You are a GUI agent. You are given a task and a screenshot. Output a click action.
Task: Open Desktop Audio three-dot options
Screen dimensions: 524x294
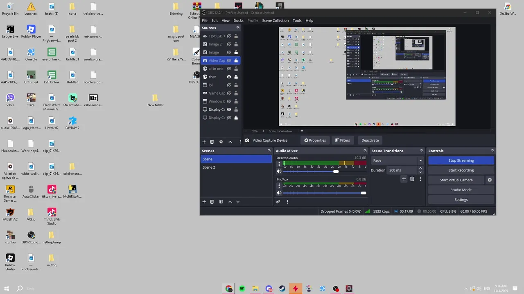pyautogui.click(x=279, y=164)
